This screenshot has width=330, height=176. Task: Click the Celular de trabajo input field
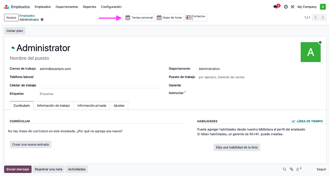[x=100, y=85]
